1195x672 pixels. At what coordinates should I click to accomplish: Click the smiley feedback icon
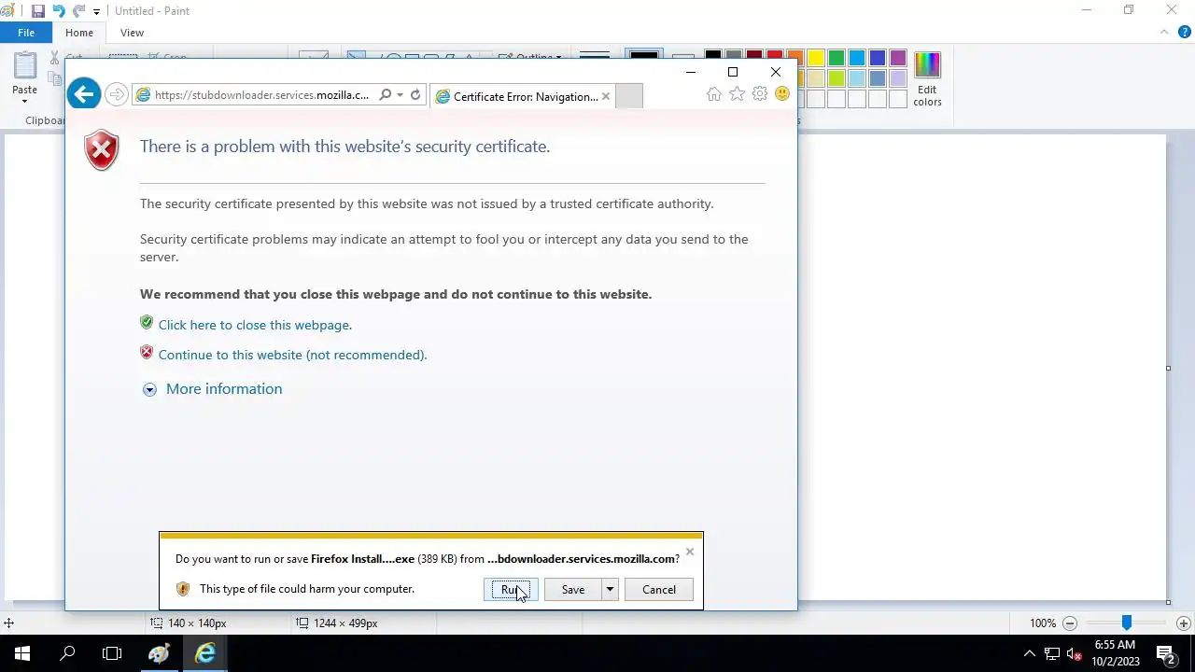[782, 93]
